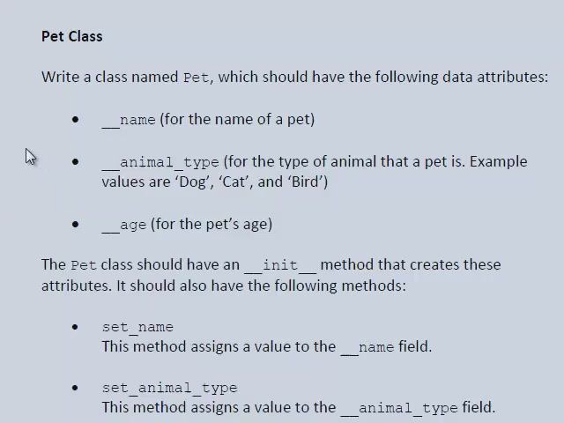Click the bullet point before "set_name"
Viewport: 564px width, 423px height.
pyautogui.click(x=76, y=327)
